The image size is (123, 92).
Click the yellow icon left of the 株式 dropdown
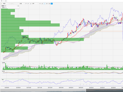[x=2, y=4]
